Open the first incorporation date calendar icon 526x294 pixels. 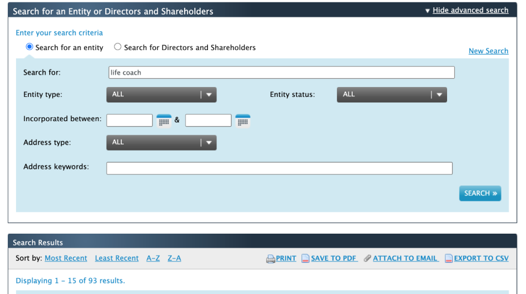coord(164,121)
